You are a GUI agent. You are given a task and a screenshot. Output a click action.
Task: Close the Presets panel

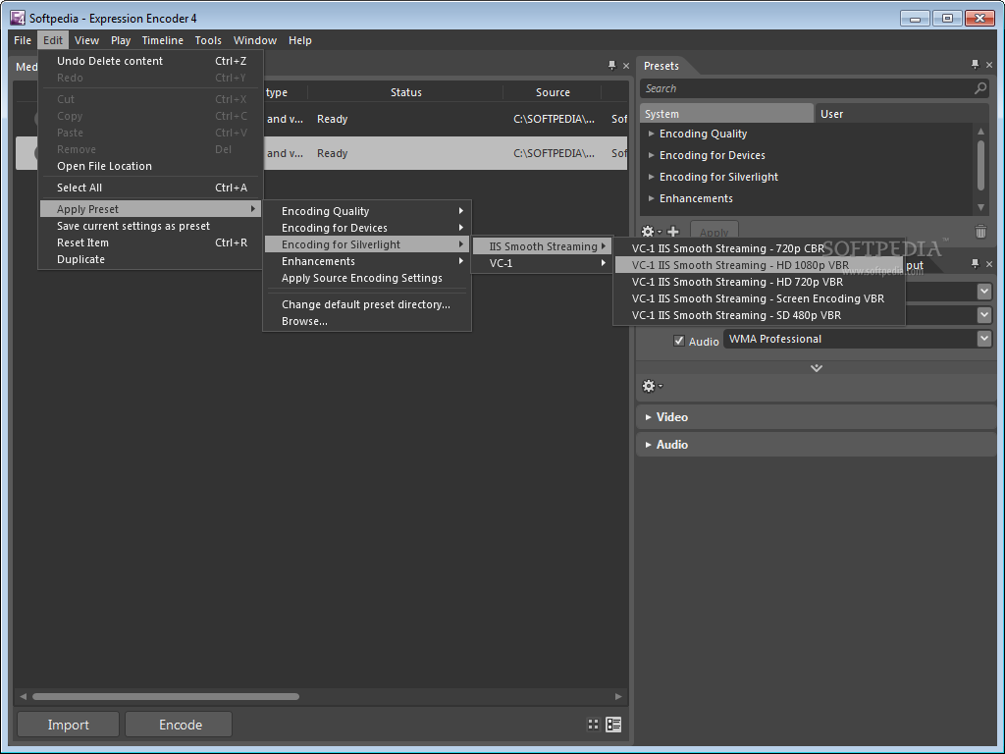point(989,65)
